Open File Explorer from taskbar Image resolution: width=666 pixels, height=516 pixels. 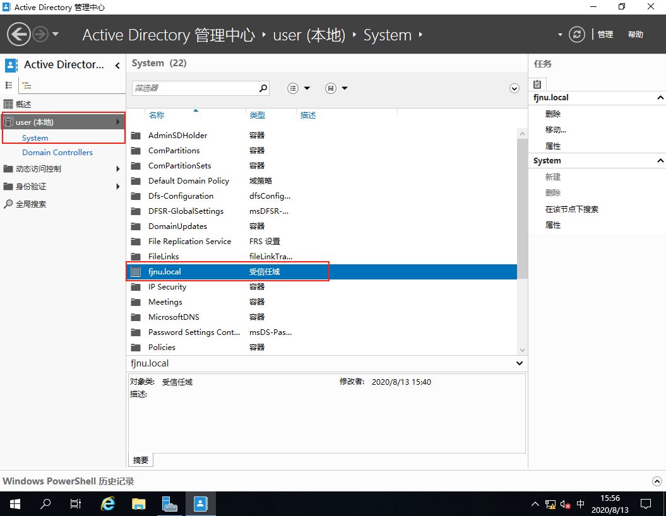pyautogui.click(x=138, y=504)
